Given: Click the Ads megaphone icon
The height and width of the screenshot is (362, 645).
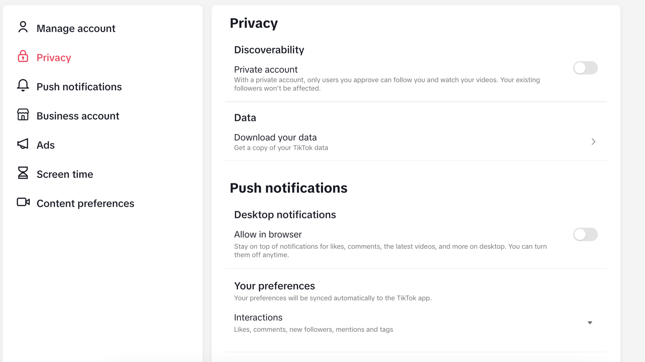Looking at the screenshot, I should (23, 144).
